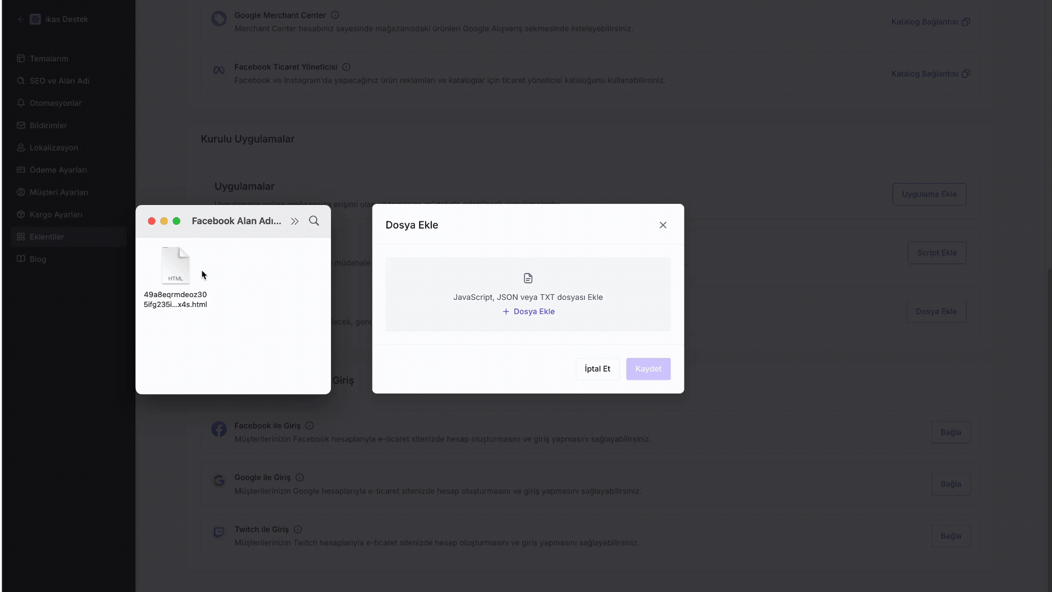Open Temalarım in the sidebar
This screenshot has height=592, width=1052.
point(49,59)
